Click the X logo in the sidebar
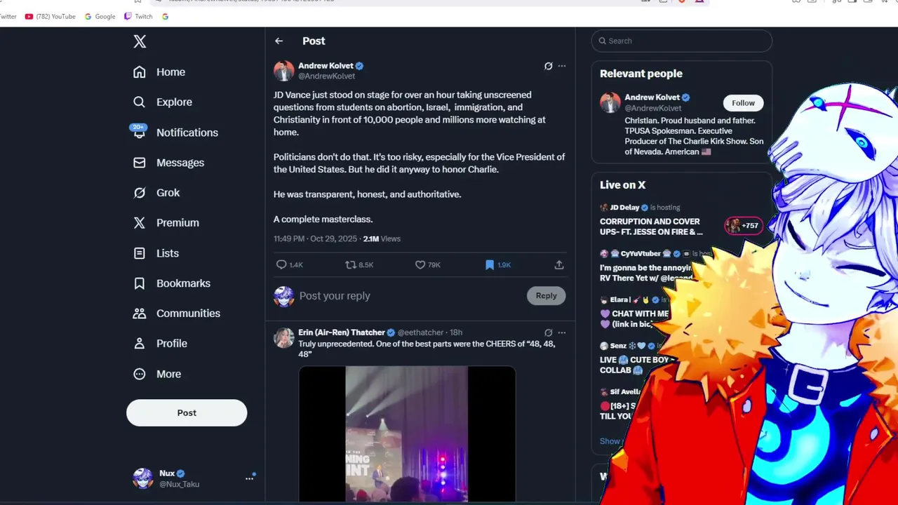 click(x=140, y=41)
